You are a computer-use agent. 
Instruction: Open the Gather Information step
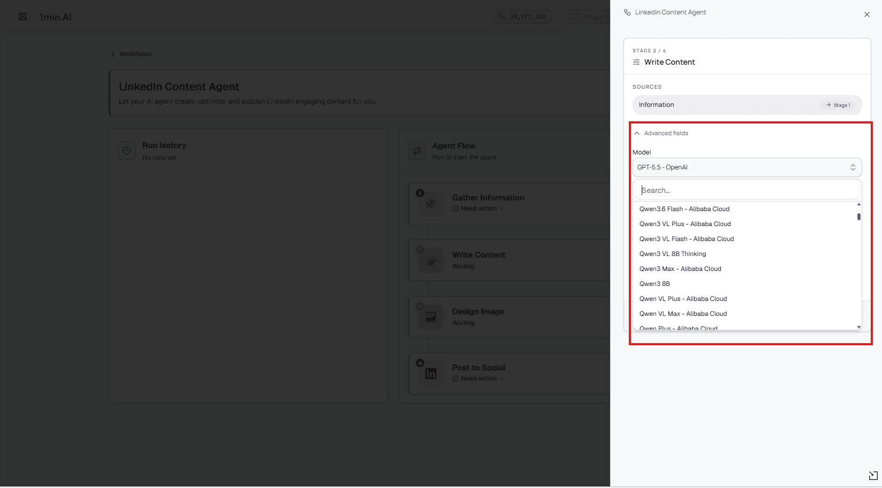click(x=509, y=204)
